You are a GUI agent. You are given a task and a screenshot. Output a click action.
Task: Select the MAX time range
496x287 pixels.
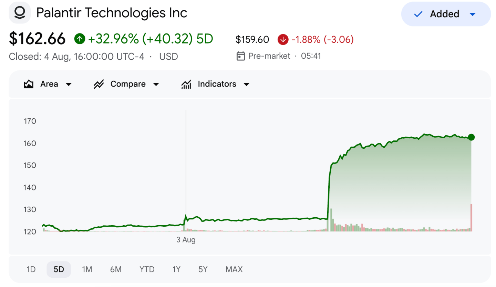pyautogui.click(x=234, y=269)
